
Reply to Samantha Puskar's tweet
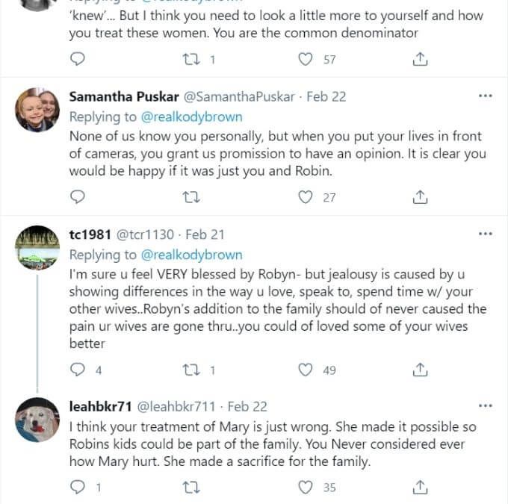click(78, 196)
